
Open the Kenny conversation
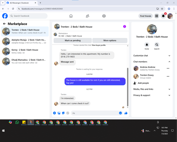[25, 51]
